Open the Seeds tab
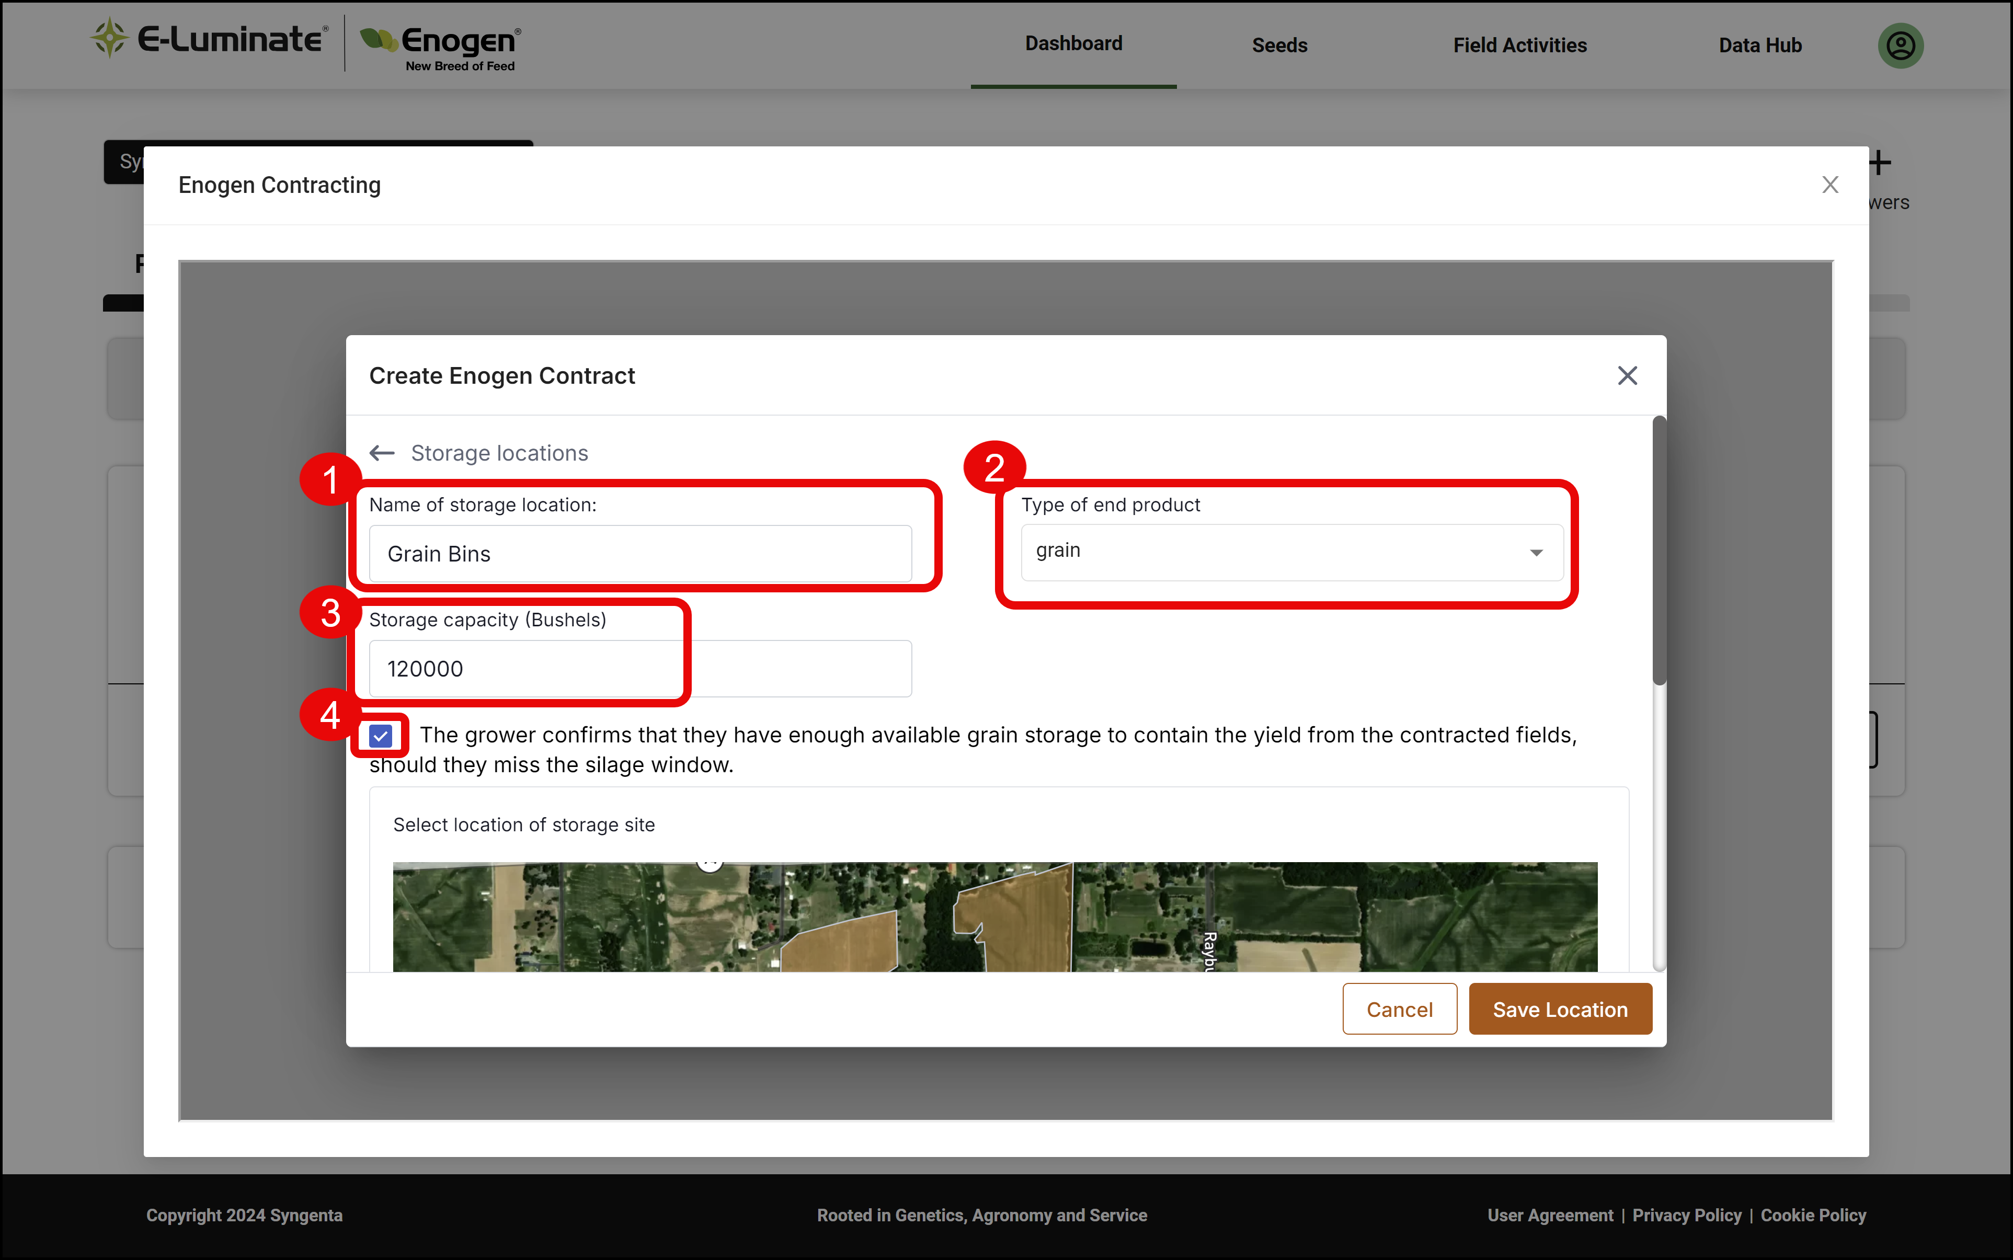The height and width of the screenshot is (1260, 2013). [1279, 45]
